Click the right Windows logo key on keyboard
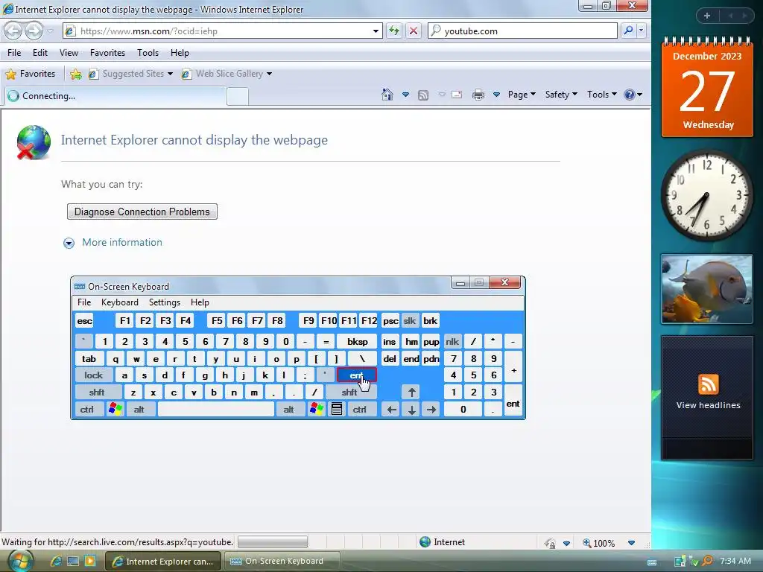Image resolution: width=763 pixels, height=572 pixels. (316, 409)
